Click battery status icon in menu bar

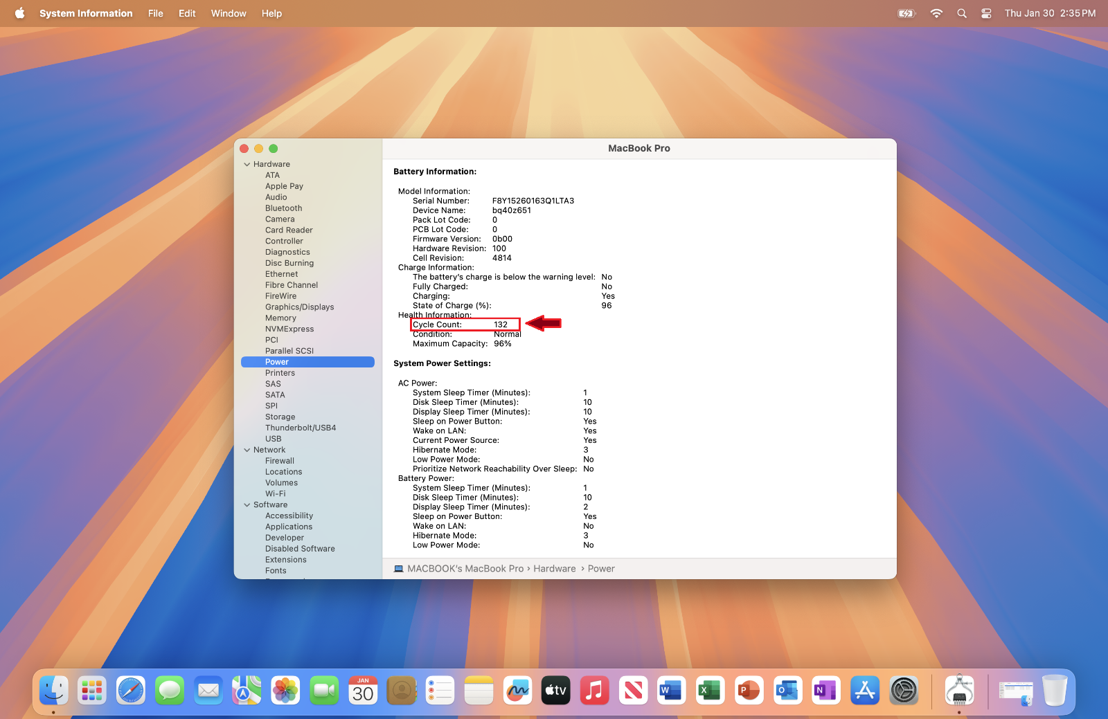click(906, 13)
